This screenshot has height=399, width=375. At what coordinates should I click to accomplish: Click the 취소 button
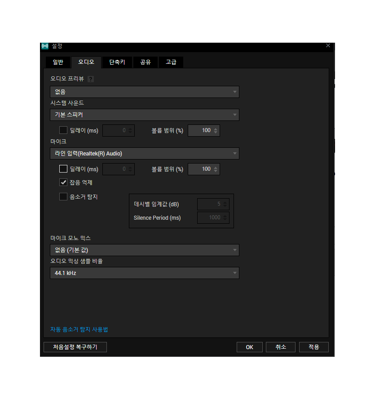tap(281, 347)
